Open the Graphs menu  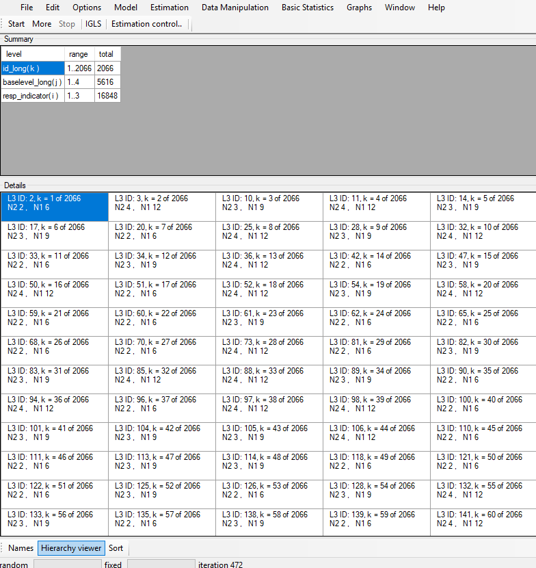click(359, 8)
